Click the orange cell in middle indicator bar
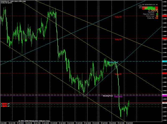Screen dimensions: 167x124 tap(146, 8)
